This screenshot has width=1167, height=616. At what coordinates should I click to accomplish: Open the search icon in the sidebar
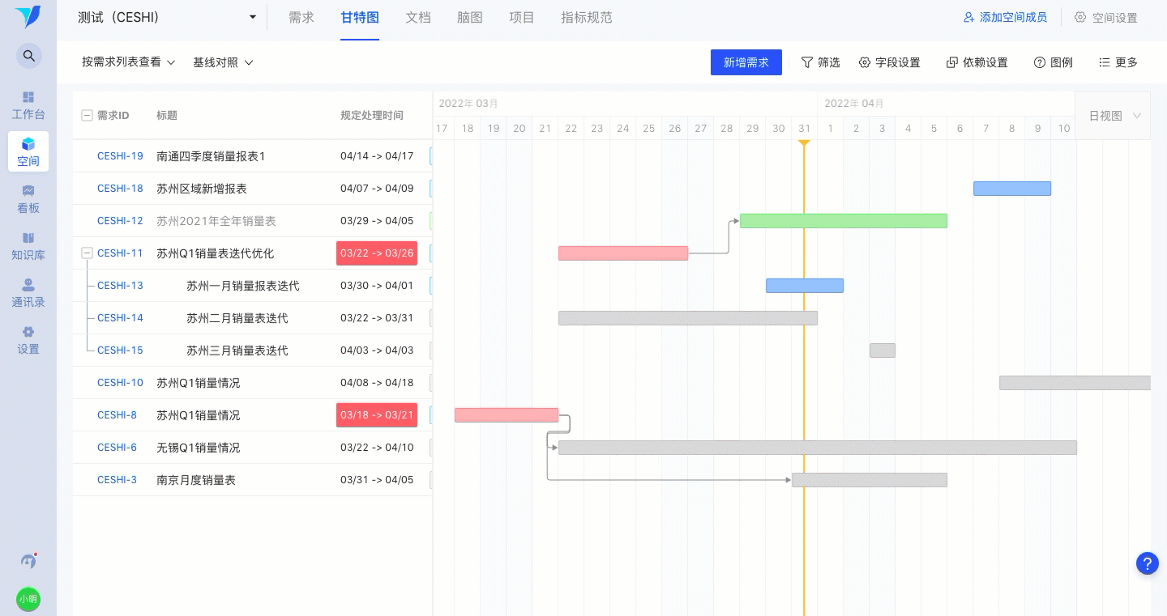click(x=28, y=56)
